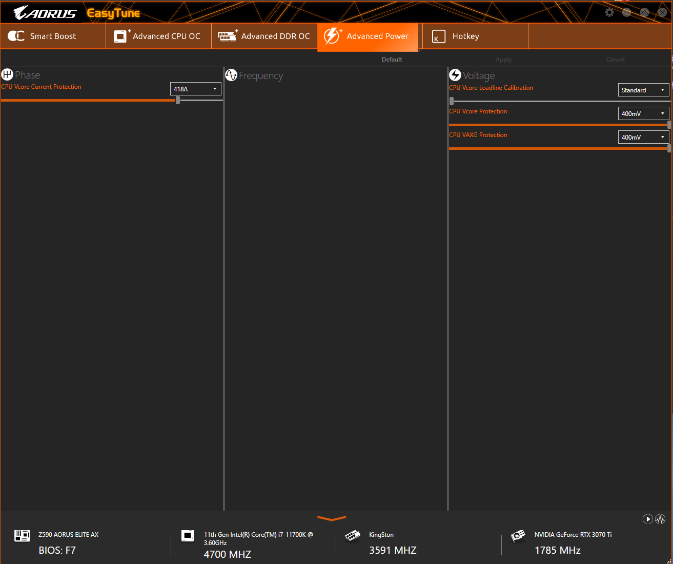Screen dimensions: 673x564
Task: Click the AORUS logo
Action: 45,13
